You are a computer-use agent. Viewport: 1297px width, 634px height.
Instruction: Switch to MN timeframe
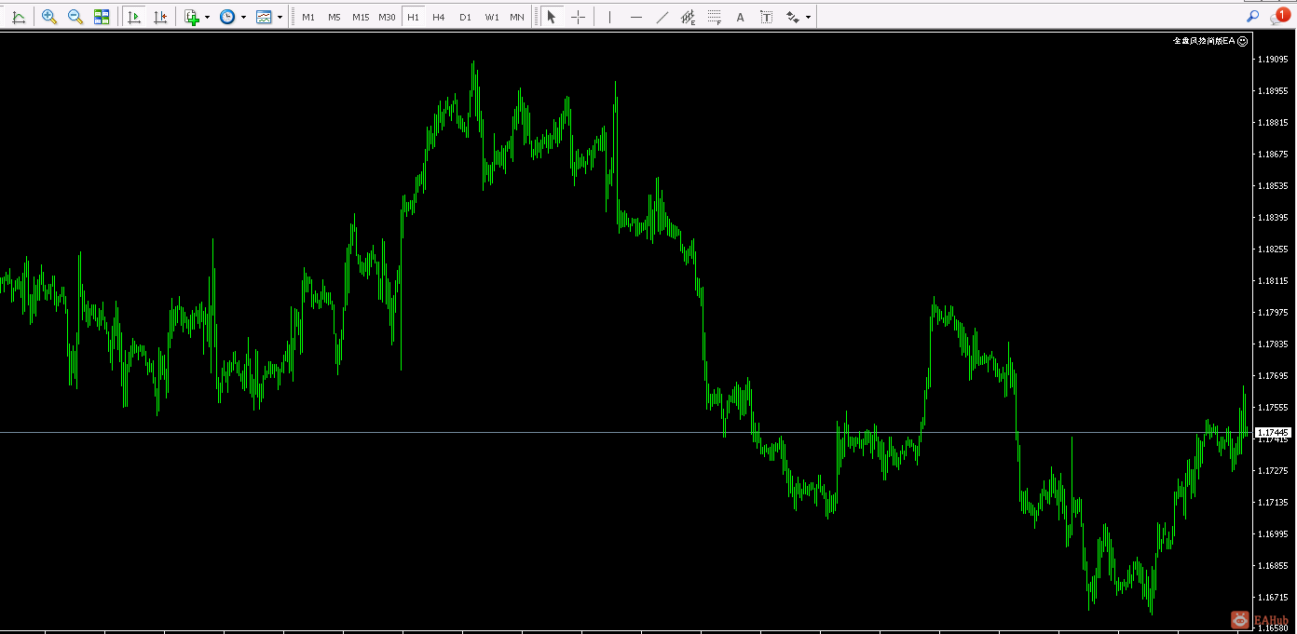point(516,17)
